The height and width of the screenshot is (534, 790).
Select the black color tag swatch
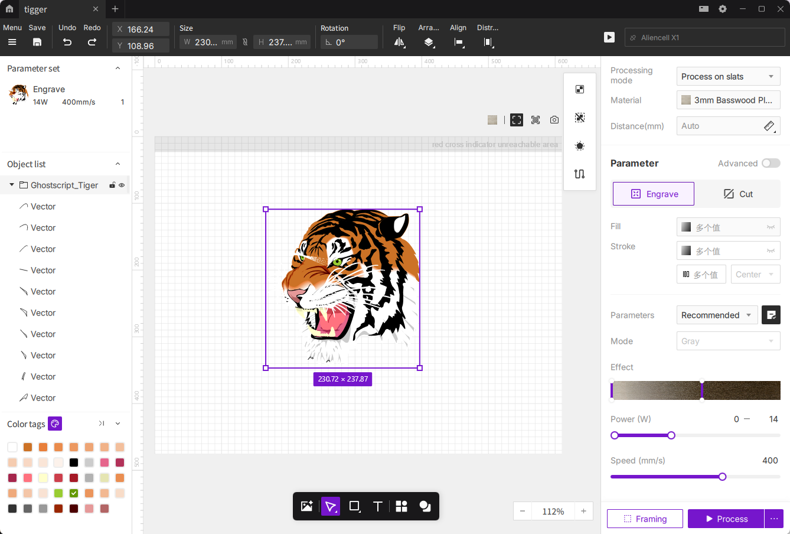click(74, 463)
